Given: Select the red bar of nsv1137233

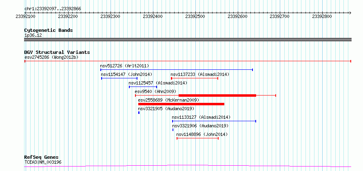Looking at the screenshot, I should [195, 78].
